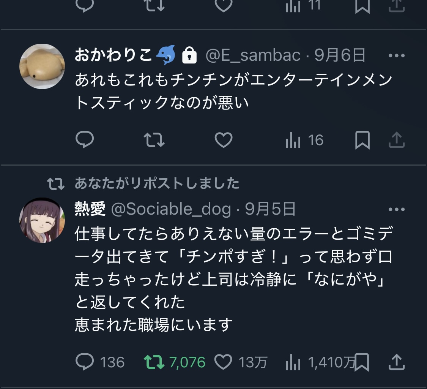Share the おかわりこ post
Screen dimensions: 427x389
(x=397, y=140)
